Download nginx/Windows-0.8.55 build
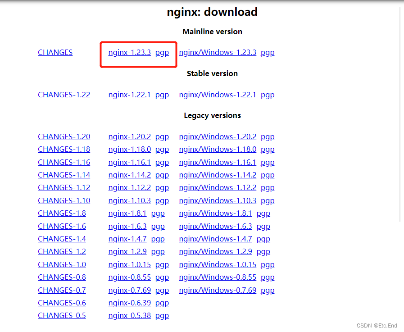The image size is (404, 332). tap(218, 277)
